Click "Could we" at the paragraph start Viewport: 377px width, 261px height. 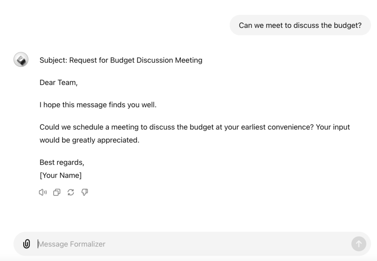point(55,127)
